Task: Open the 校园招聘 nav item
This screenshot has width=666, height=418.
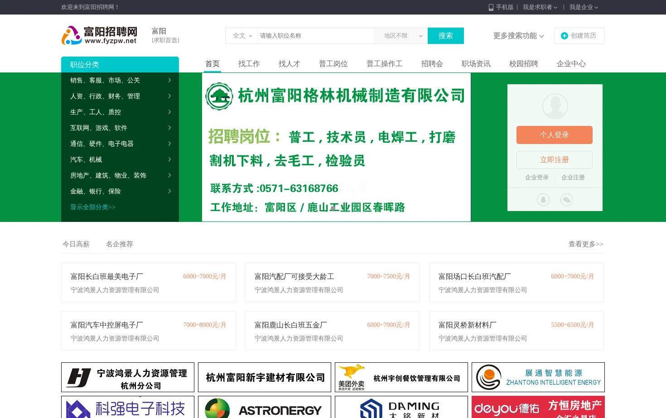Action: point(524,64)
